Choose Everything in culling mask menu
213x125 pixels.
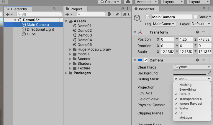(x=187, y=89)
